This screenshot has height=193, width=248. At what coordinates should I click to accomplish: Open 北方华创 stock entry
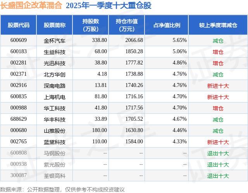(55, 75)
